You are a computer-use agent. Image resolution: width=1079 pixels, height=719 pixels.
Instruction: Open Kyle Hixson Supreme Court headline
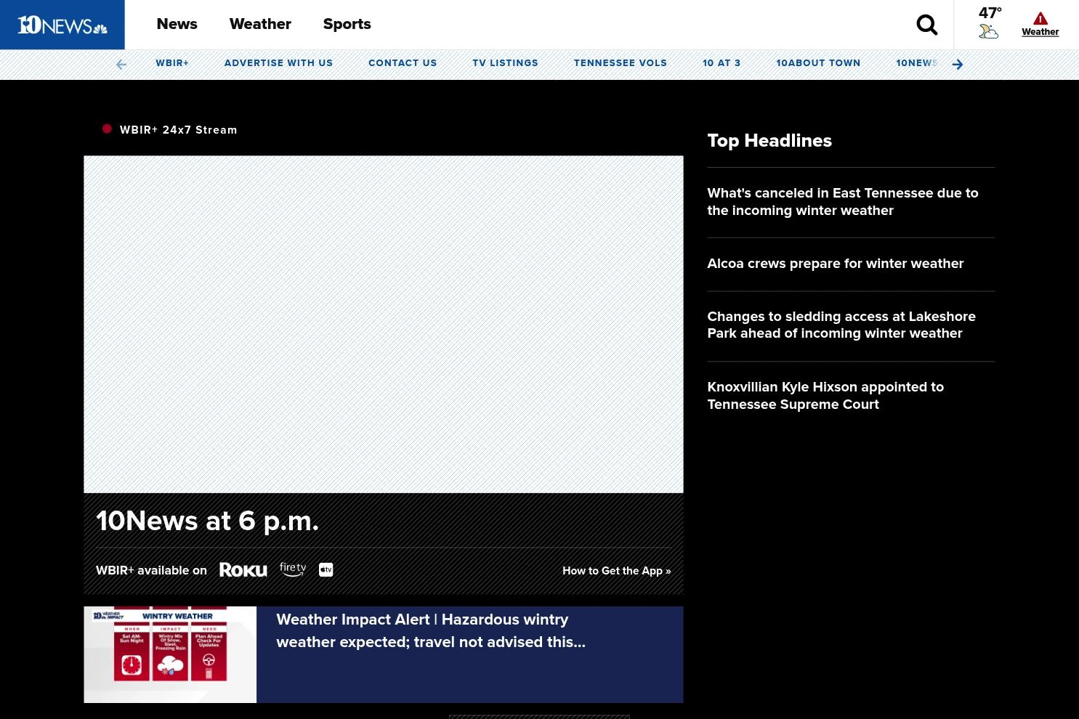tap(825, 396)
